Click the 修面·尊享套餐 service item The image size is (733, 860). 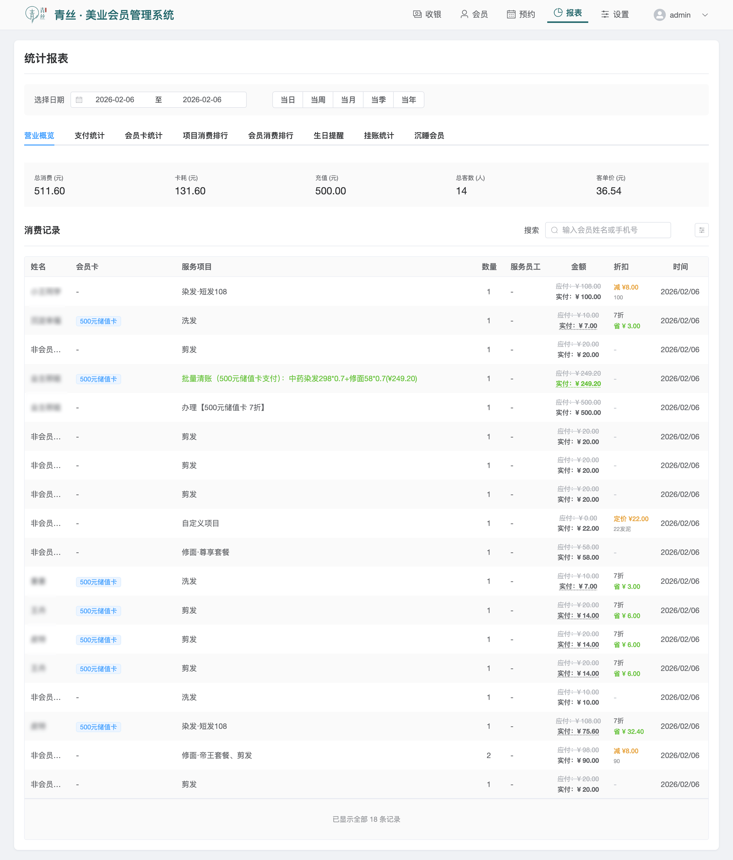205,552
